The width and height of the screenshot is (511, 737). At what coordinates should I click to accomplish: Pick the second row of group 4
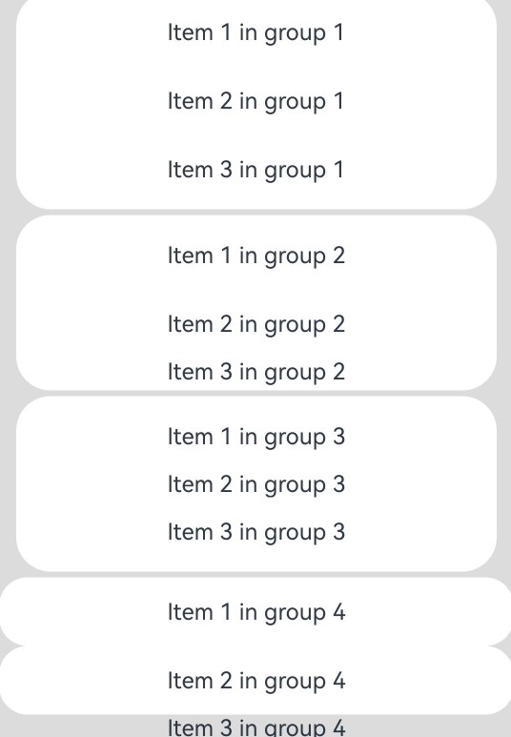click(x=255, y=680)
